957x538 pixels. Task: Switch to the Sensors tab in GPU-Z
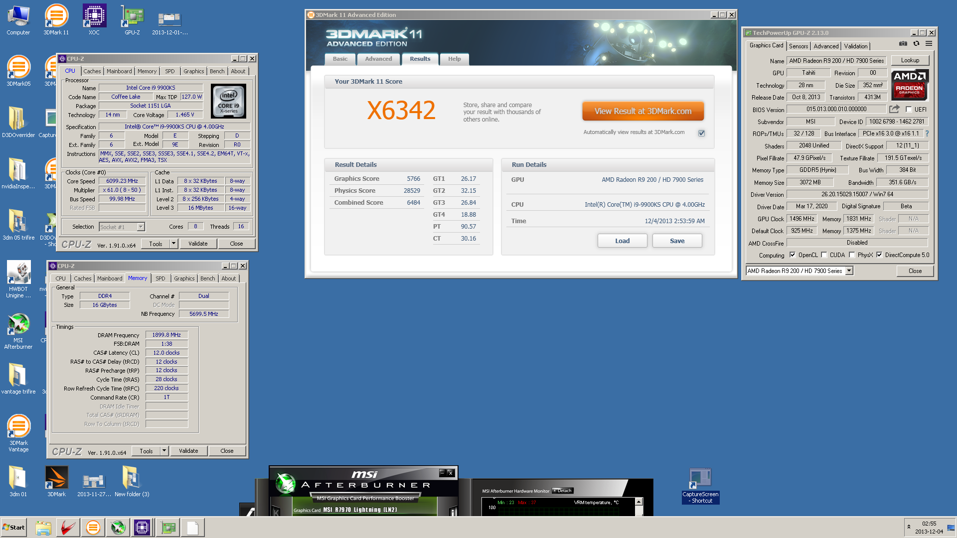pyautogui.click(x=798, y=46)
